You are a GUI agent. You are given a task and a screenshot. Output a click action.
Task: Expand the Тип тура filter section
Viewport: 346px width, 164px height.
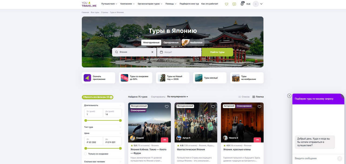103,127
